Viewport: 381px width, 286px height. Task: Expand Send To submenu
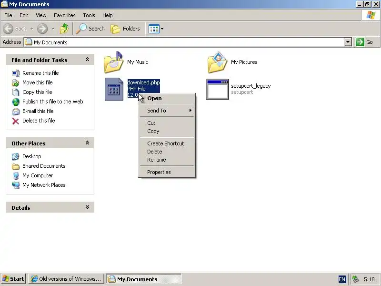click(167, 111)
